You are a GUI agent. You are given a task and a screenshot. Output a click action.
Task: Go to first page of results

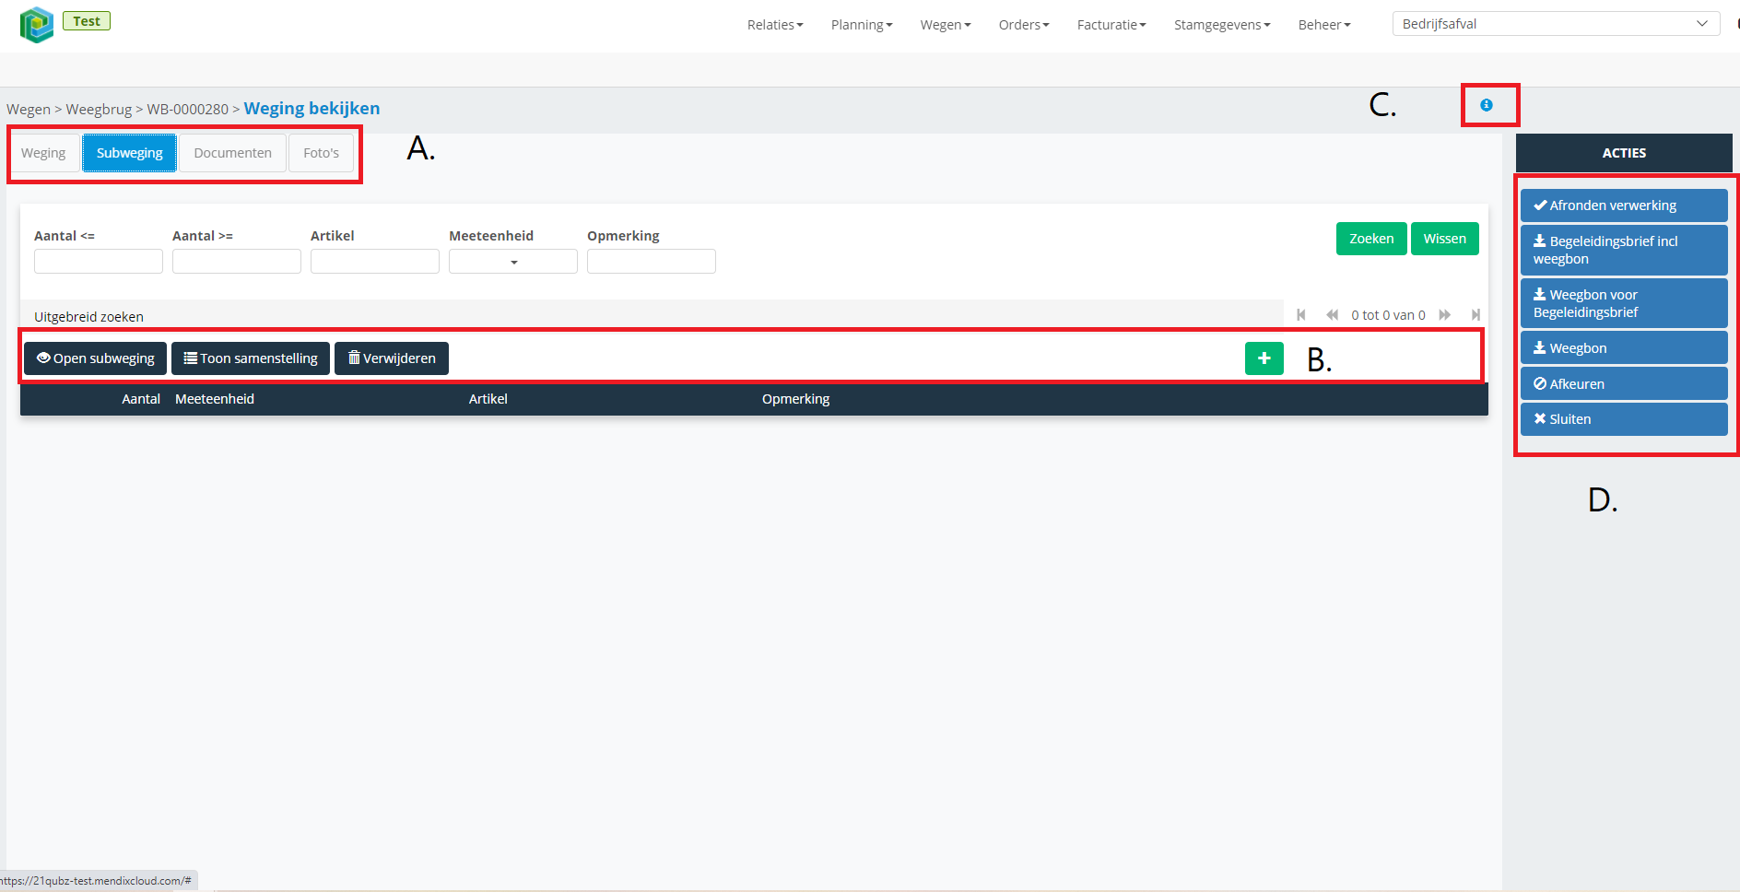coord(1301,315)
